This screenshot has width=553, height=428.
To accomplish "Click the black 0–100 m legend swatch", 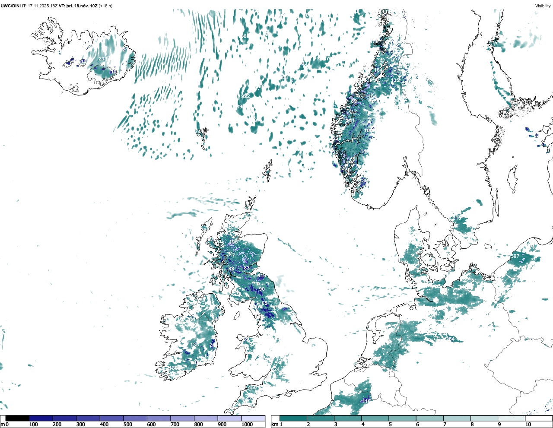I will 17,418.
